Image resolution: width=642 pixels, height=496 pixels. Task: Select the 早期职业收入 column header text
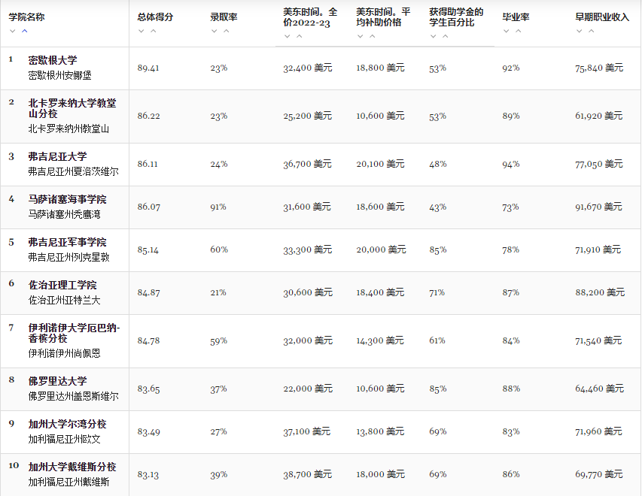[x=602, y=17]
